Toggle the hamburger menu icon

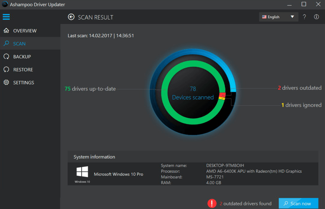[6, 17]
